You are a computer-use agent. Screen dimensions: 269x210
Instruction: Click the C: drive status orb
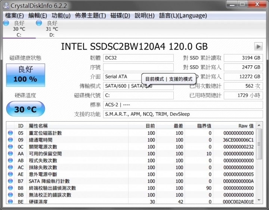(x=6, y=23)
